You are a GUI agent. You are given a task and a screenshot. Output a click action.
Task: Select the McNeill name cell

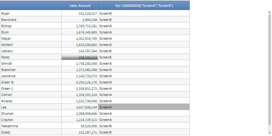click(x=31, y=45)
